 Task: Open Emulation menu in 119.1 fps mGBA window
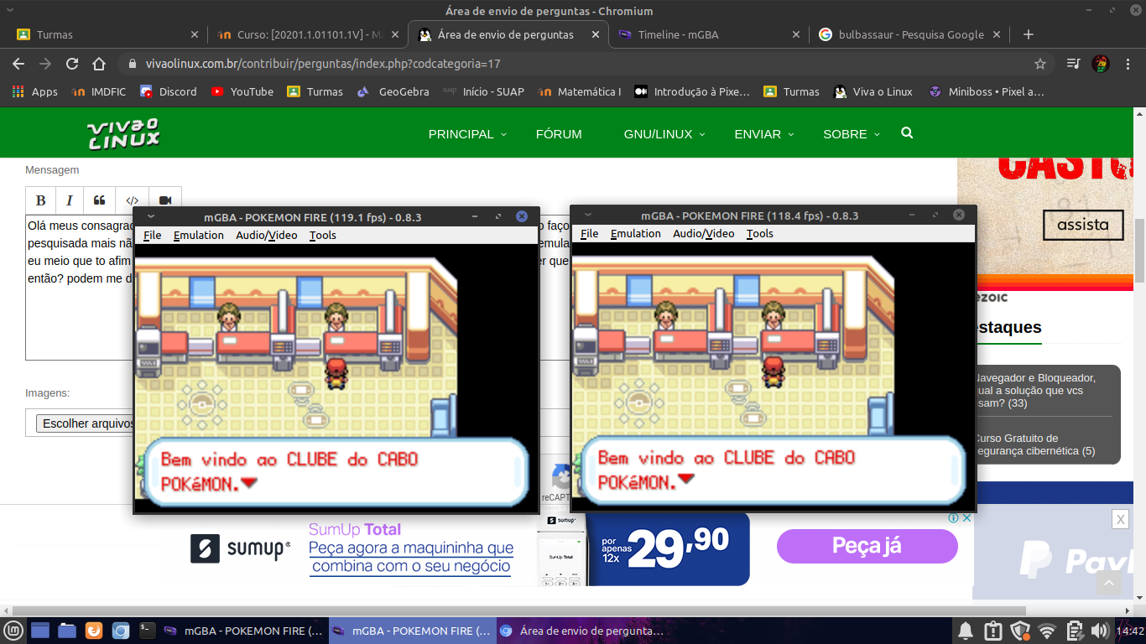click(x=199, y=236)
